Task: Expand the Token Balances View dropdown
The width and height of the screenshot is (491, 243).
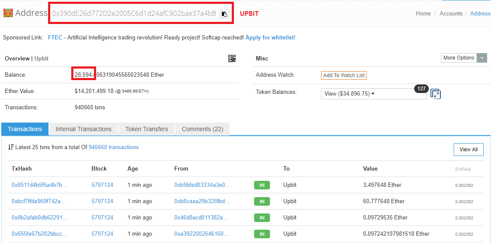Action: click(373, 94)
